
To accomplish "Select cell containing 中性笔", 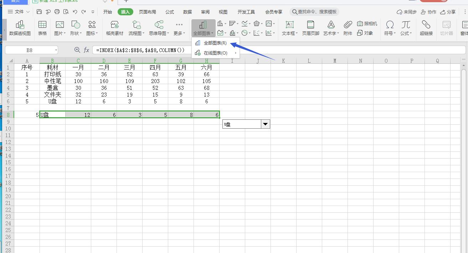I will click(x=53, y=81).
